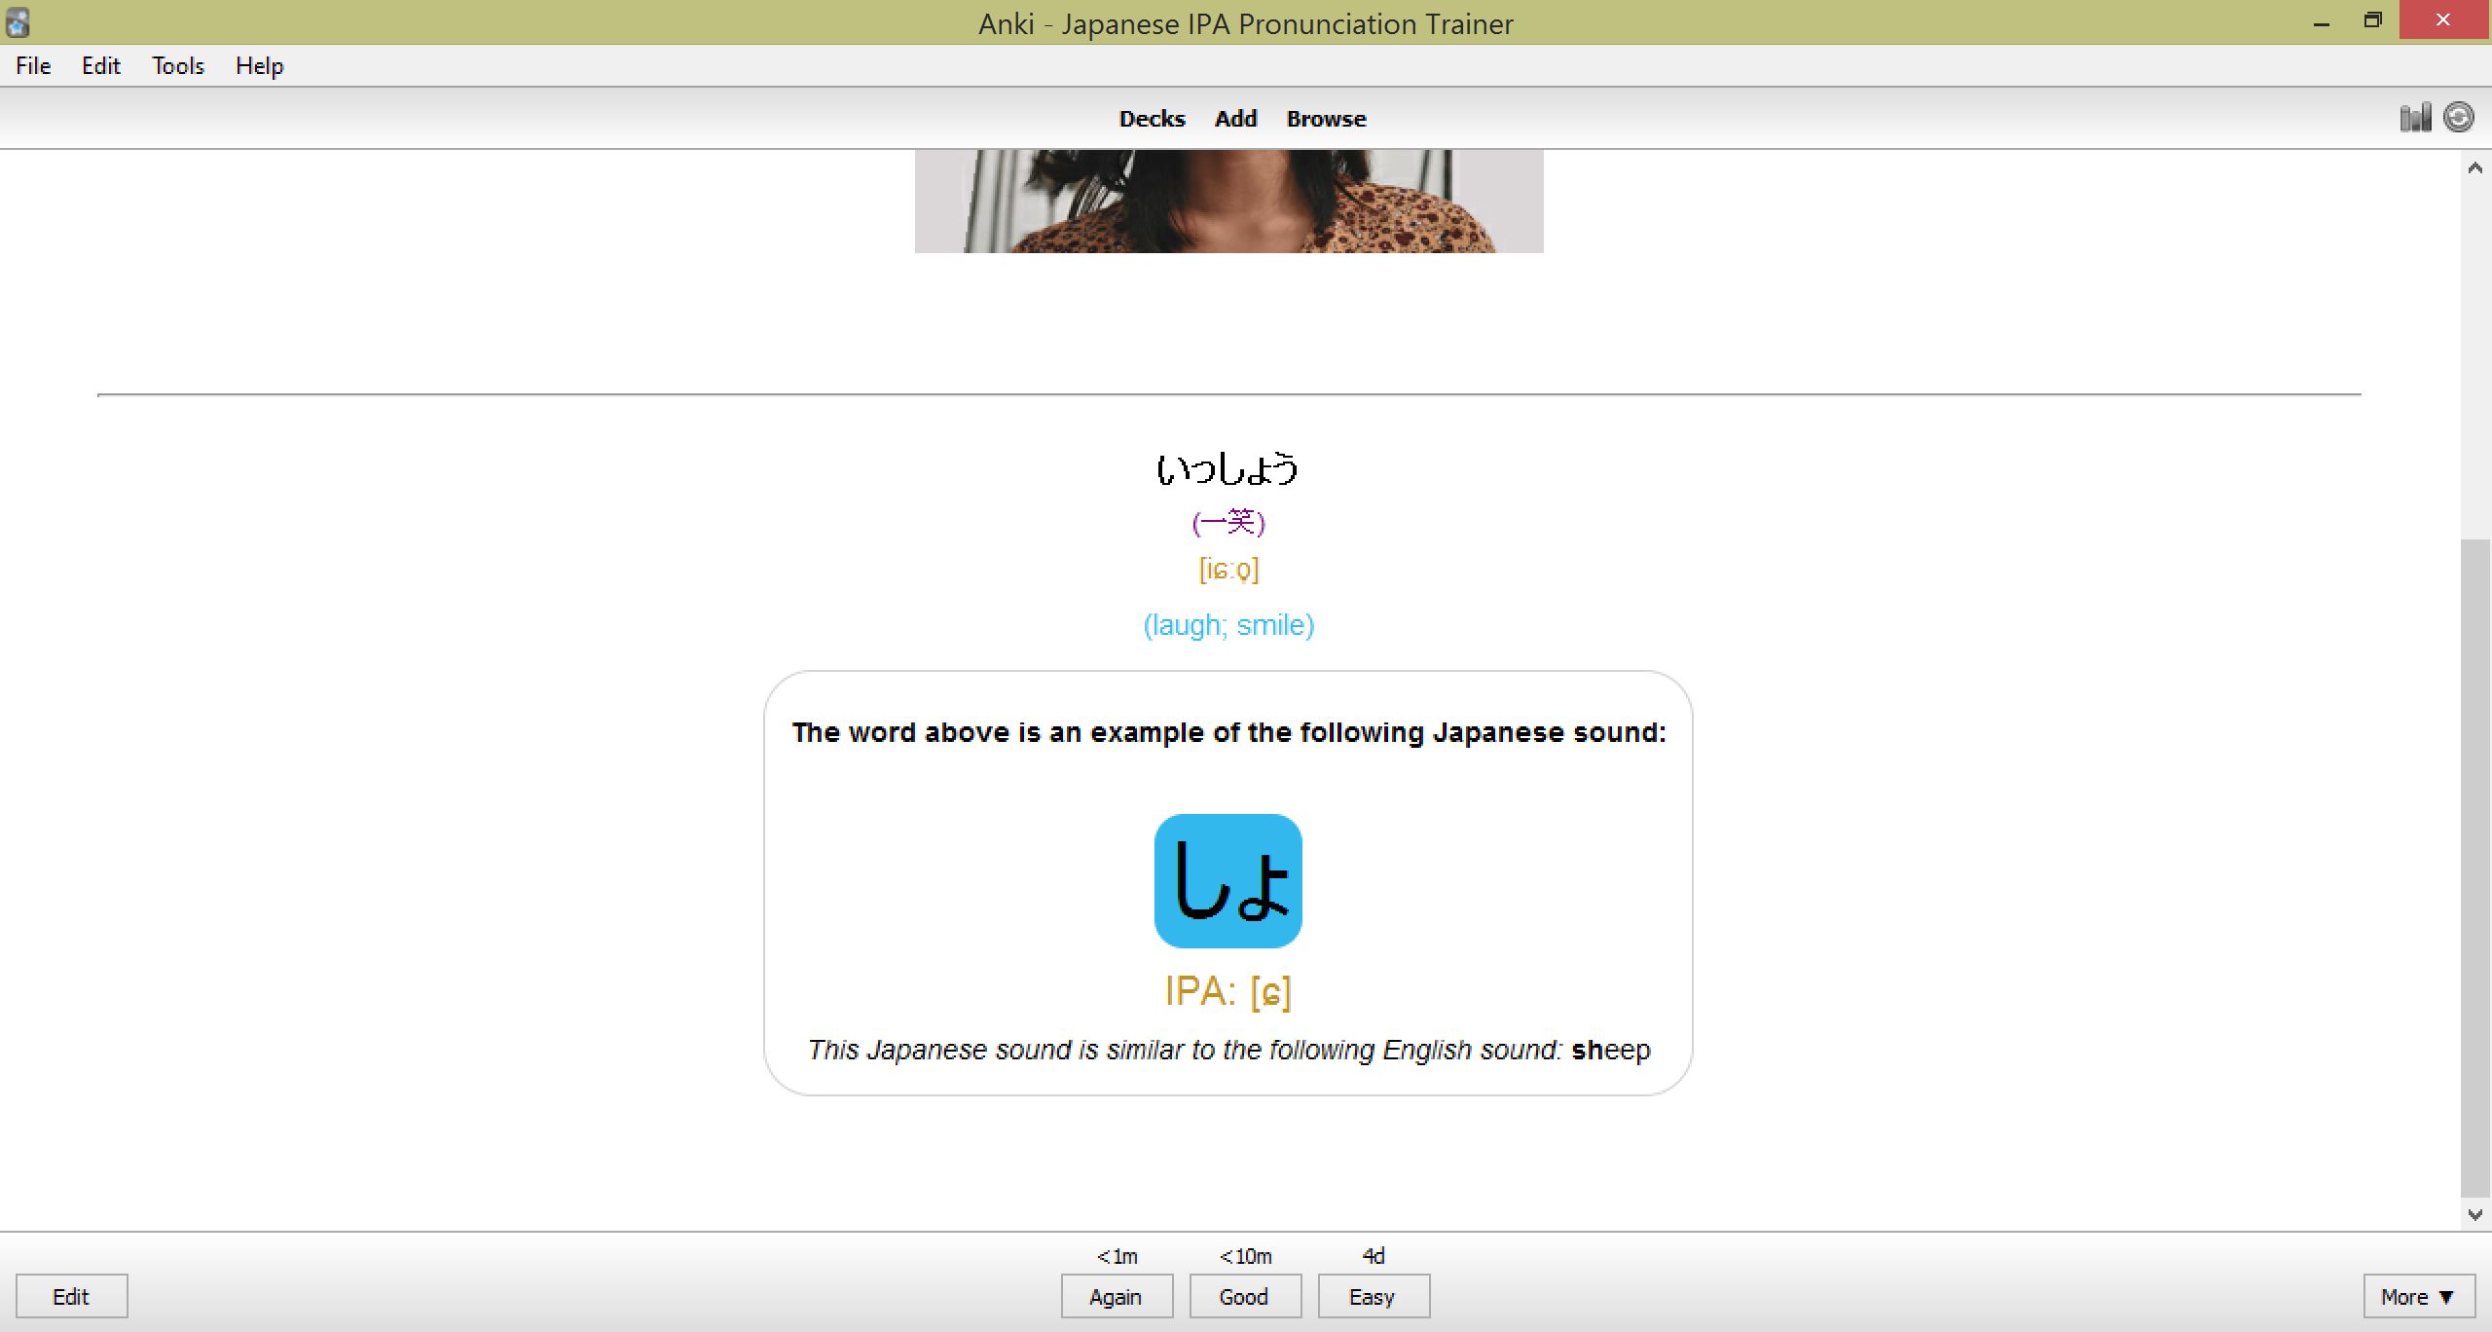The width and height of the screenshot is (2492, 1332).
Task: Go to Decks view
Action: pos(1152,119)
